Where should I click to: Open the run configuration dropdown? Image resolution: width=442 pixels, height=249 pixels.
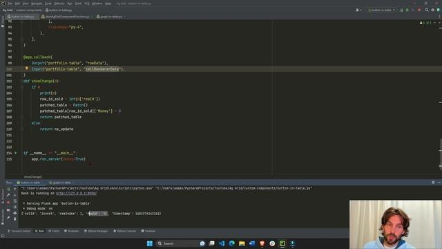[x=381, y=10]
